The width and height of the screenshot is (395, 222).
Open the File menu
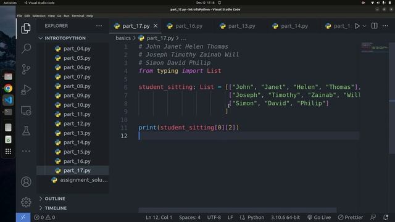click(x=19, y=16)
